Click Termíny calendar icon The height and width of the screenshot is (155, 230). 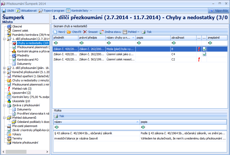pos(9,138)
